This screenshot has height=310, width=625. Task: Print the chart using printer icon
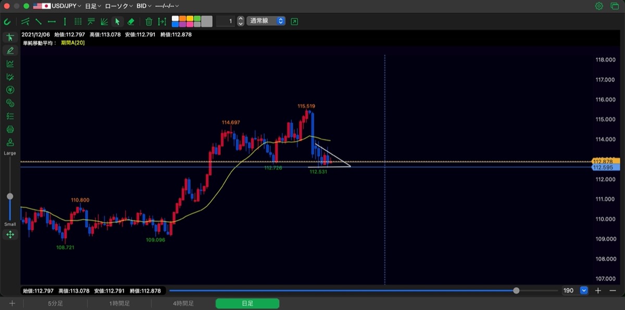coord(10,129)
